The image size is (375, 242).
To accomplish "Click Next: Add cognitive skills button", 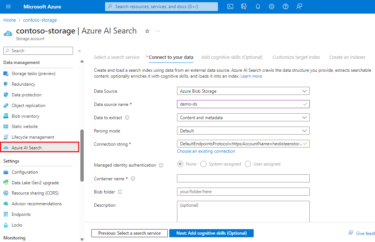I will 211,233.
